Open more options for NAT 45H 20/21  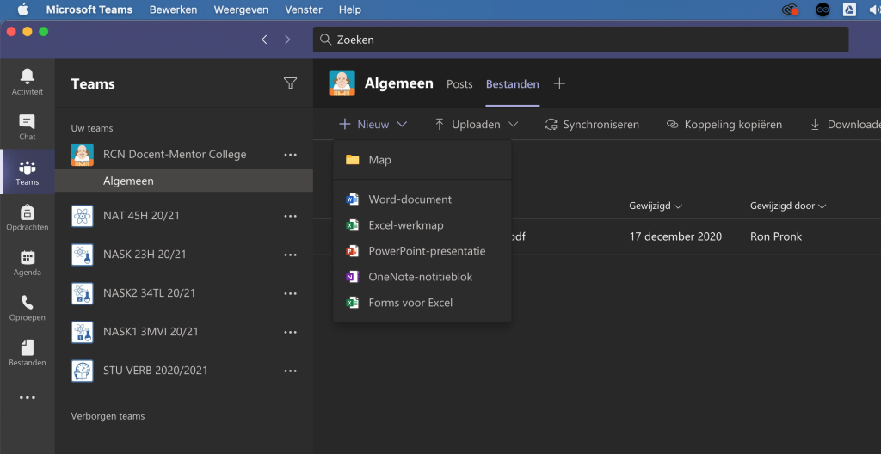click(x=290, y=216)
